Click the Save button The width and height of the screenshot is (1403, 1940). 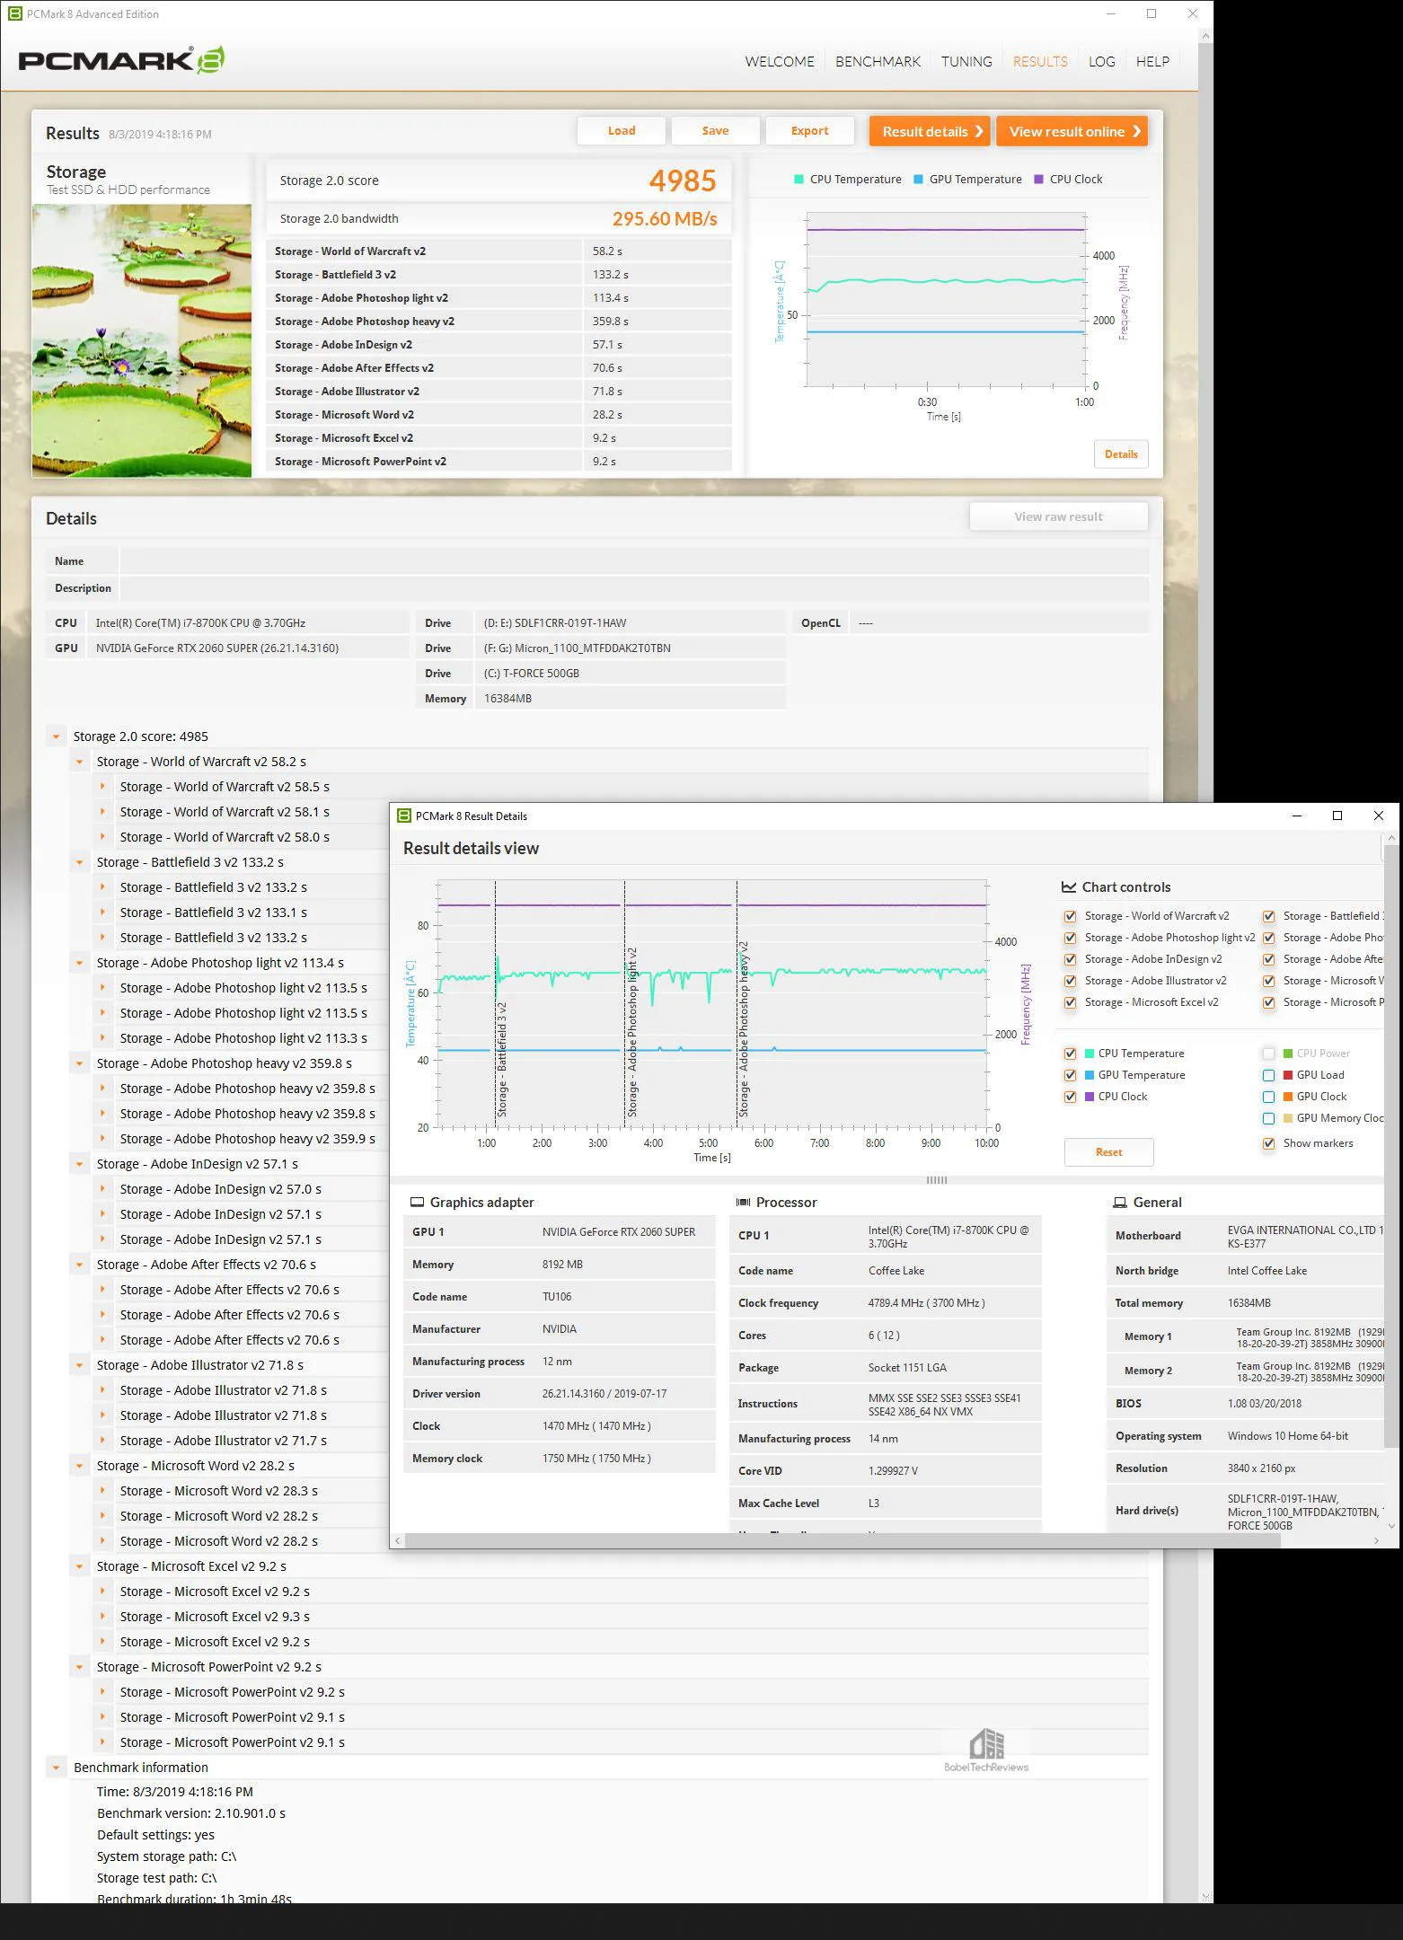715,130
